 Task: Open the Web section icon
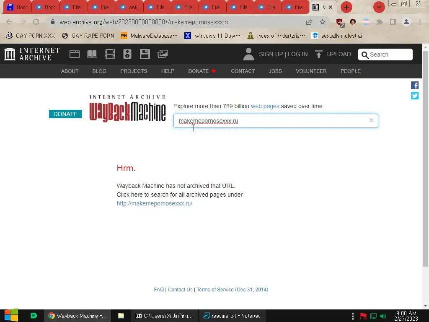(75, 54)
